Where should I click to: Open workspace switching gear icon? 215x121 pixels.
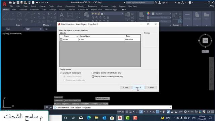(185, 112)
